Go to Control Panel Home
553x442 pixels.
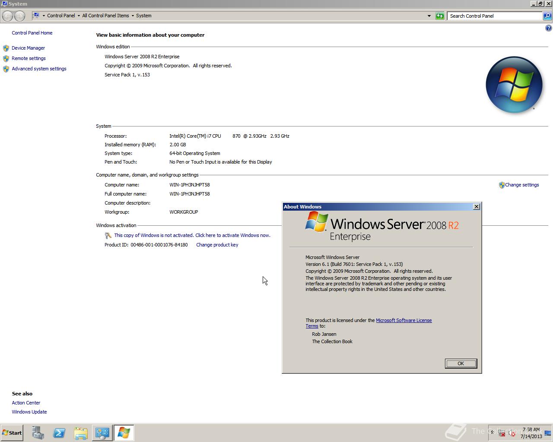(32, 33)
